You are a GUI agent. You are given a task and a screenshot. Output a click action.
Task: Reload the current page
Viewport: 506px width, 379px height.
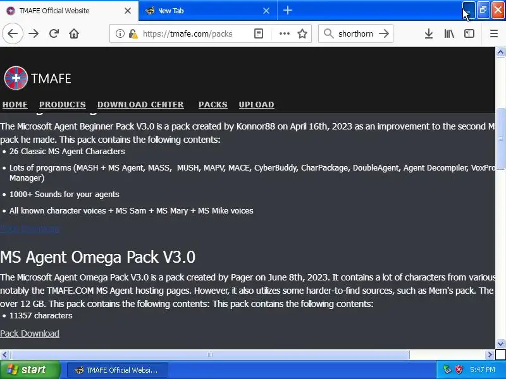pos(54,33)
